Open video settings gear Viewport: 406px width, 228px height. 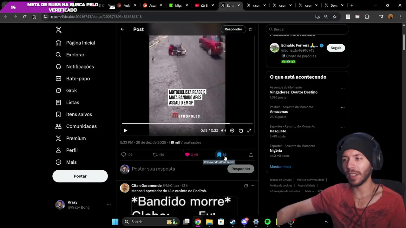[232, 130]
